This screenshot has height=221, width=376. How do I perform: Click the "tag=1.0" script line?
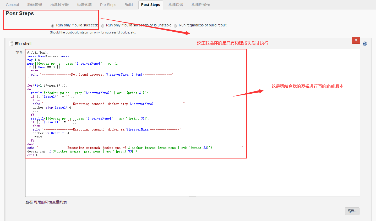click(34, 60)
